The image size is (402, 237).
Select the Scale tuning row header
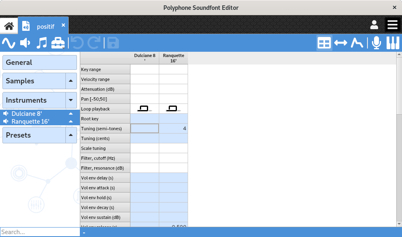click(105, 148)
